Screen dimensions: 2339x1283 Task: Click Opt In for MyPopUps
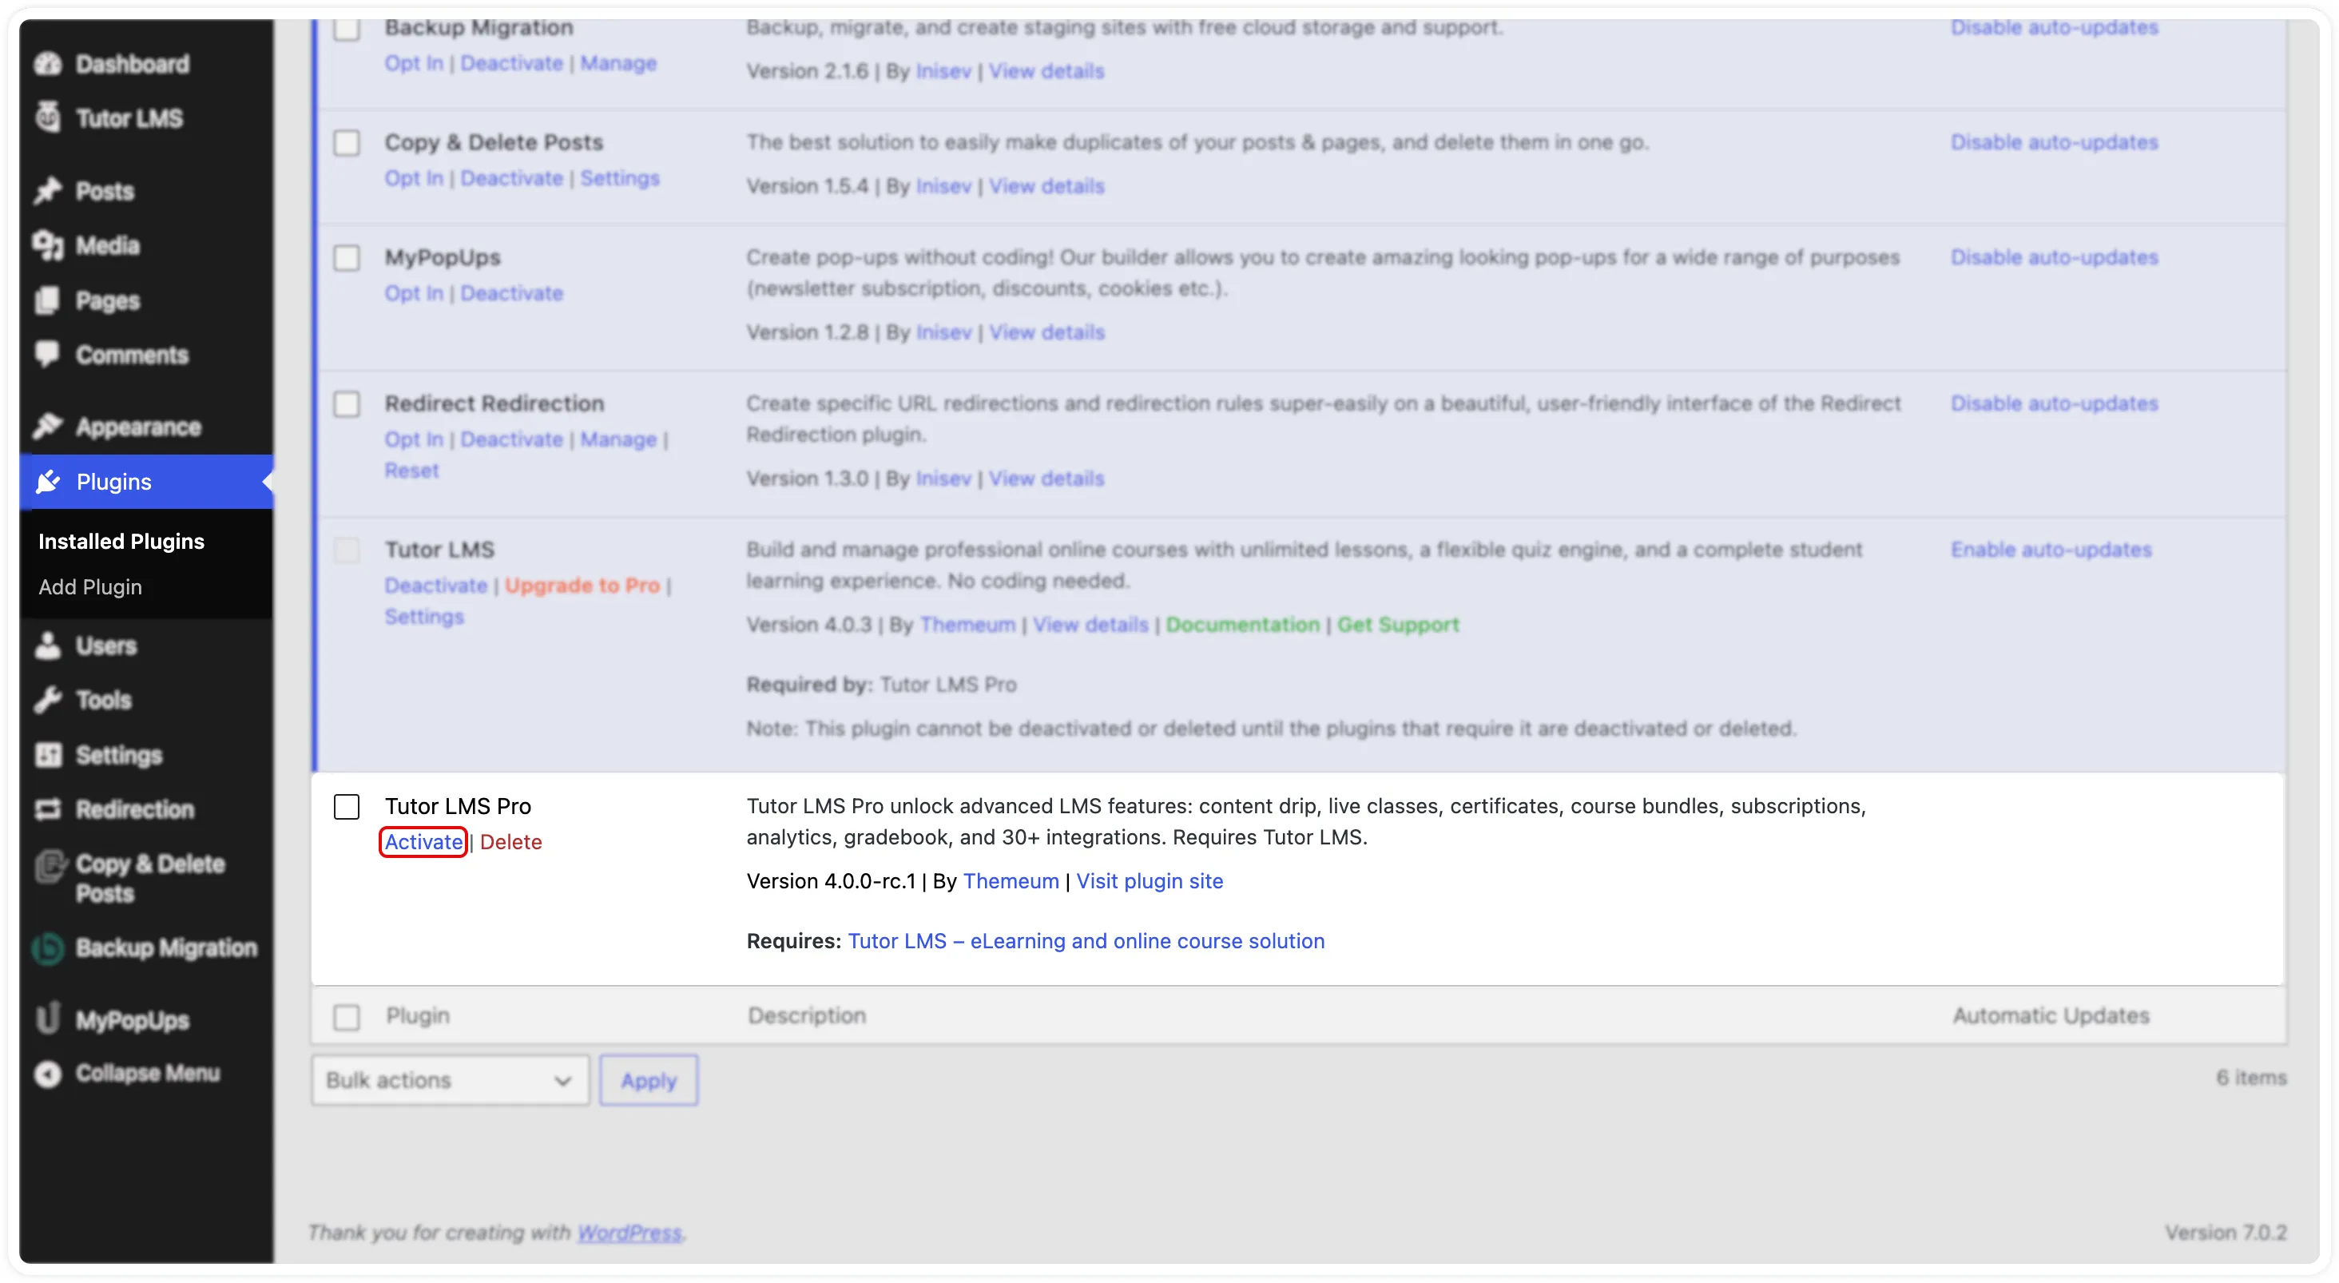pyautogui.click(x=413, y=293)
